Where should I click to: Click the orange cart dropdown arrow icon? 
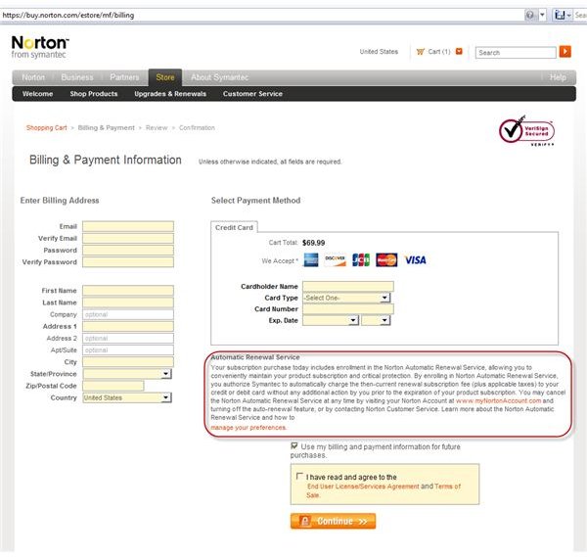pos(459,52)
